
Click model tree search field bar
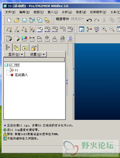pyautogui.click(x=34, y=60)
